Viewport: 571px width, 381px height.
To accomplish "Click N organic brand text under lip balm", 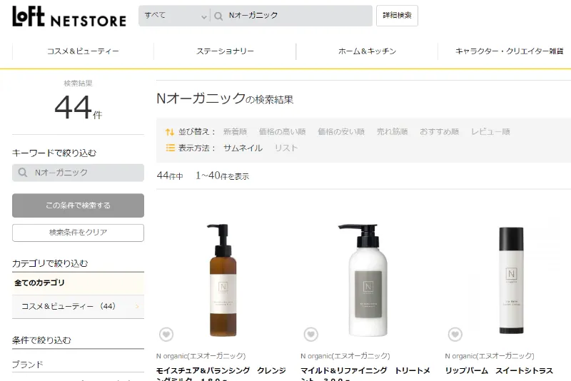I will point(490,356).
